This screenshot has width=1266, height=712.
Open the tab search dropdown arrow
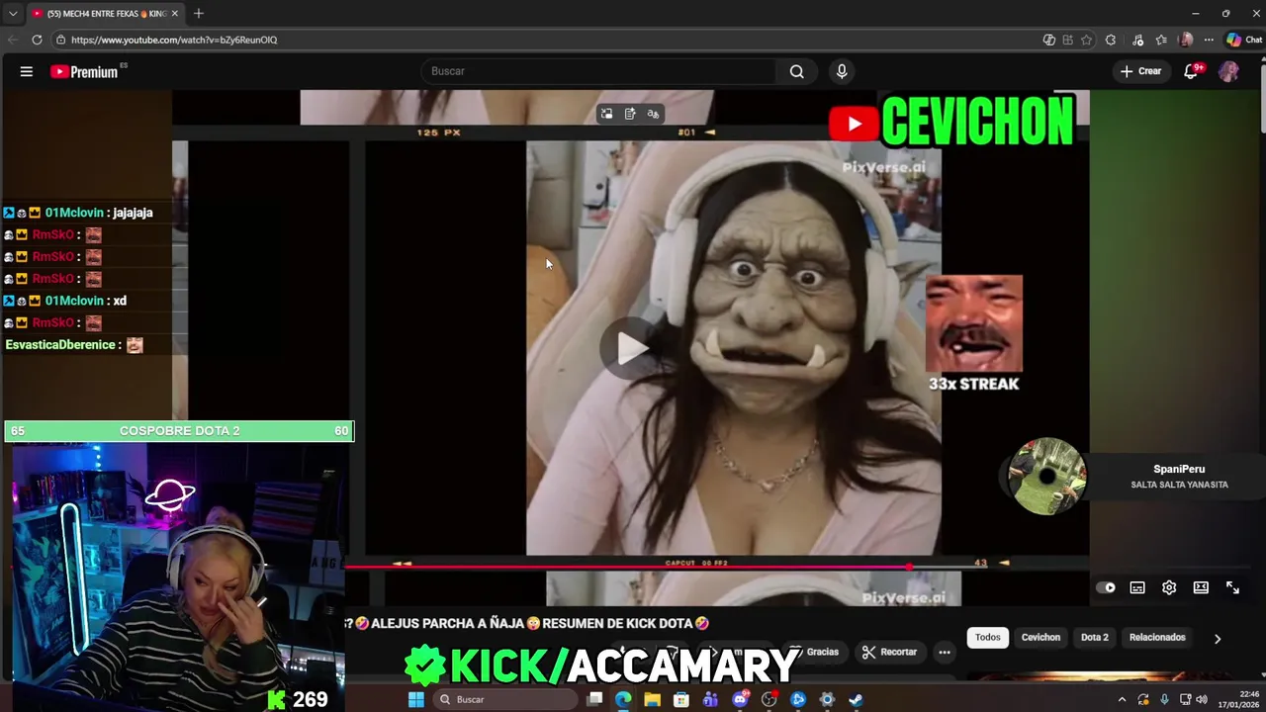[13, 13]
